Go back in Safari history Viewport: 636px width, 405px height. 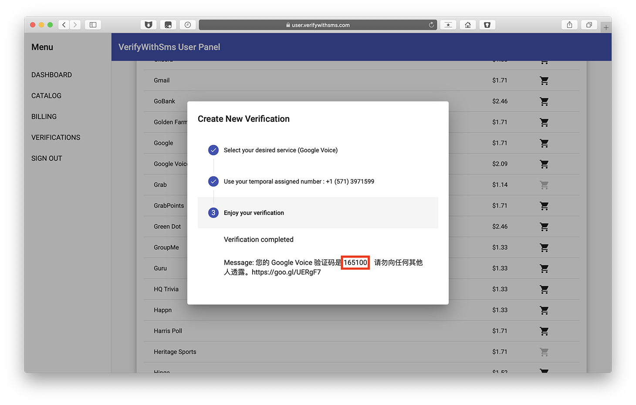[x=64, y=25]
